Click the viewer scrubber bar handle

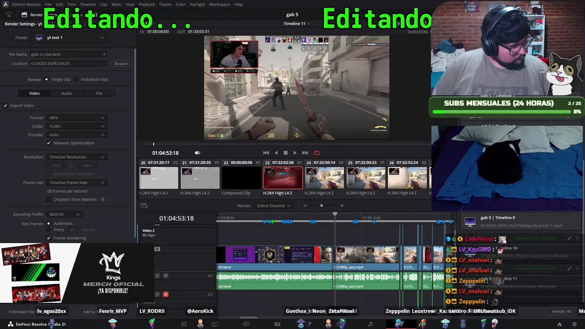(x=154, y=144)
